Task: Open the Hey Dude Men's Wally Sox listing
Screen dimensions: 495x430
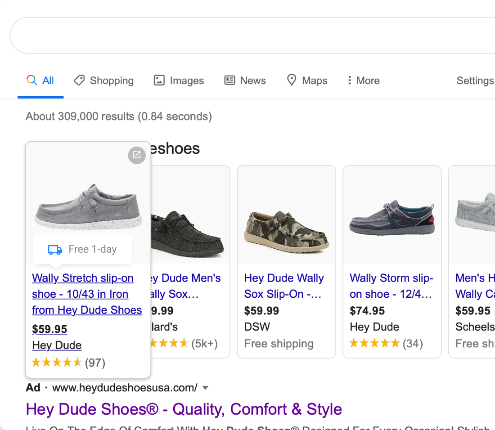Action: point(185,286)
